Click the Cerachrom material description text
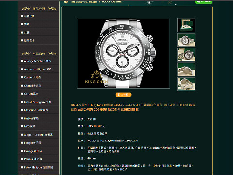Image resolution: width=233 pixels, height=175 pixels. coord(142,150)
